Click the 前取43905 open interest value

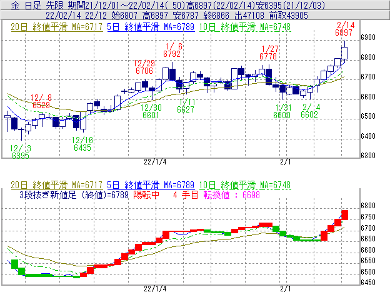point(289,16)
